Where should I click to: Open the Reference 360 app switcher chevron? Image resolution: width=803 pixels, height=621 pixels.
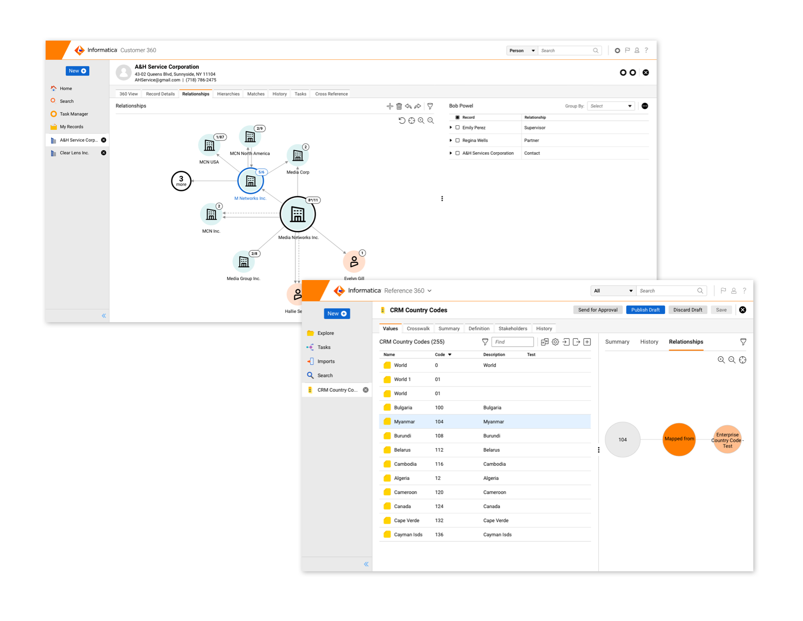pyautogui.click(x=429, y=291)
